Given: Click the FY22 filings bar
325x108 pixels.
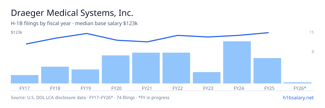Looking at the screenshot, I should point(176,68).
